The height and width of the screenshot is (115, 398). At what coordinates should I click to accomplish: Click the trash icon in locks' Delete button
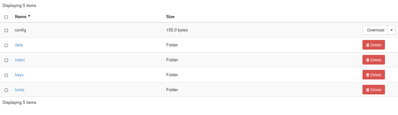pyautogui.click(x=368, y=90)
